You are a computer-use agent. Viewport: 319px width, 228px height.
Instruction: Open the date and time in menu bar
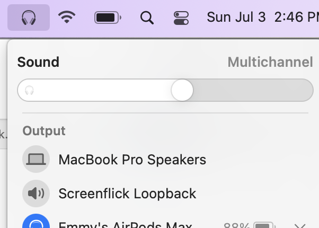262,17
